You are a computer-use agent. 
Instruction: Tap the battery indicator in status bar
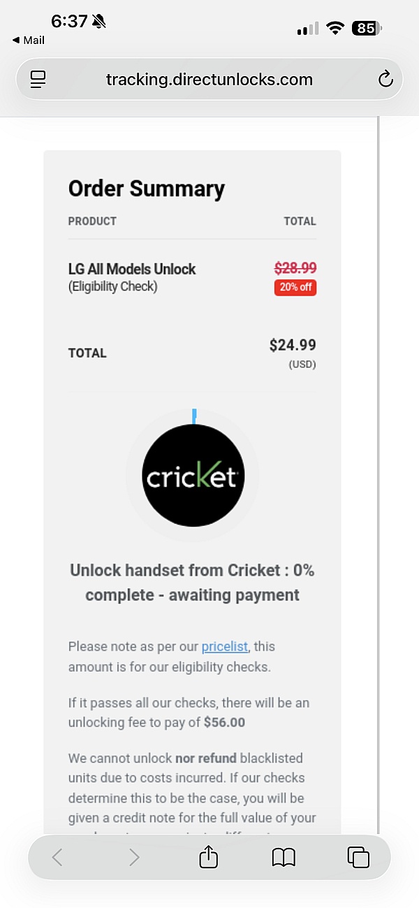[x=367, y=28]
